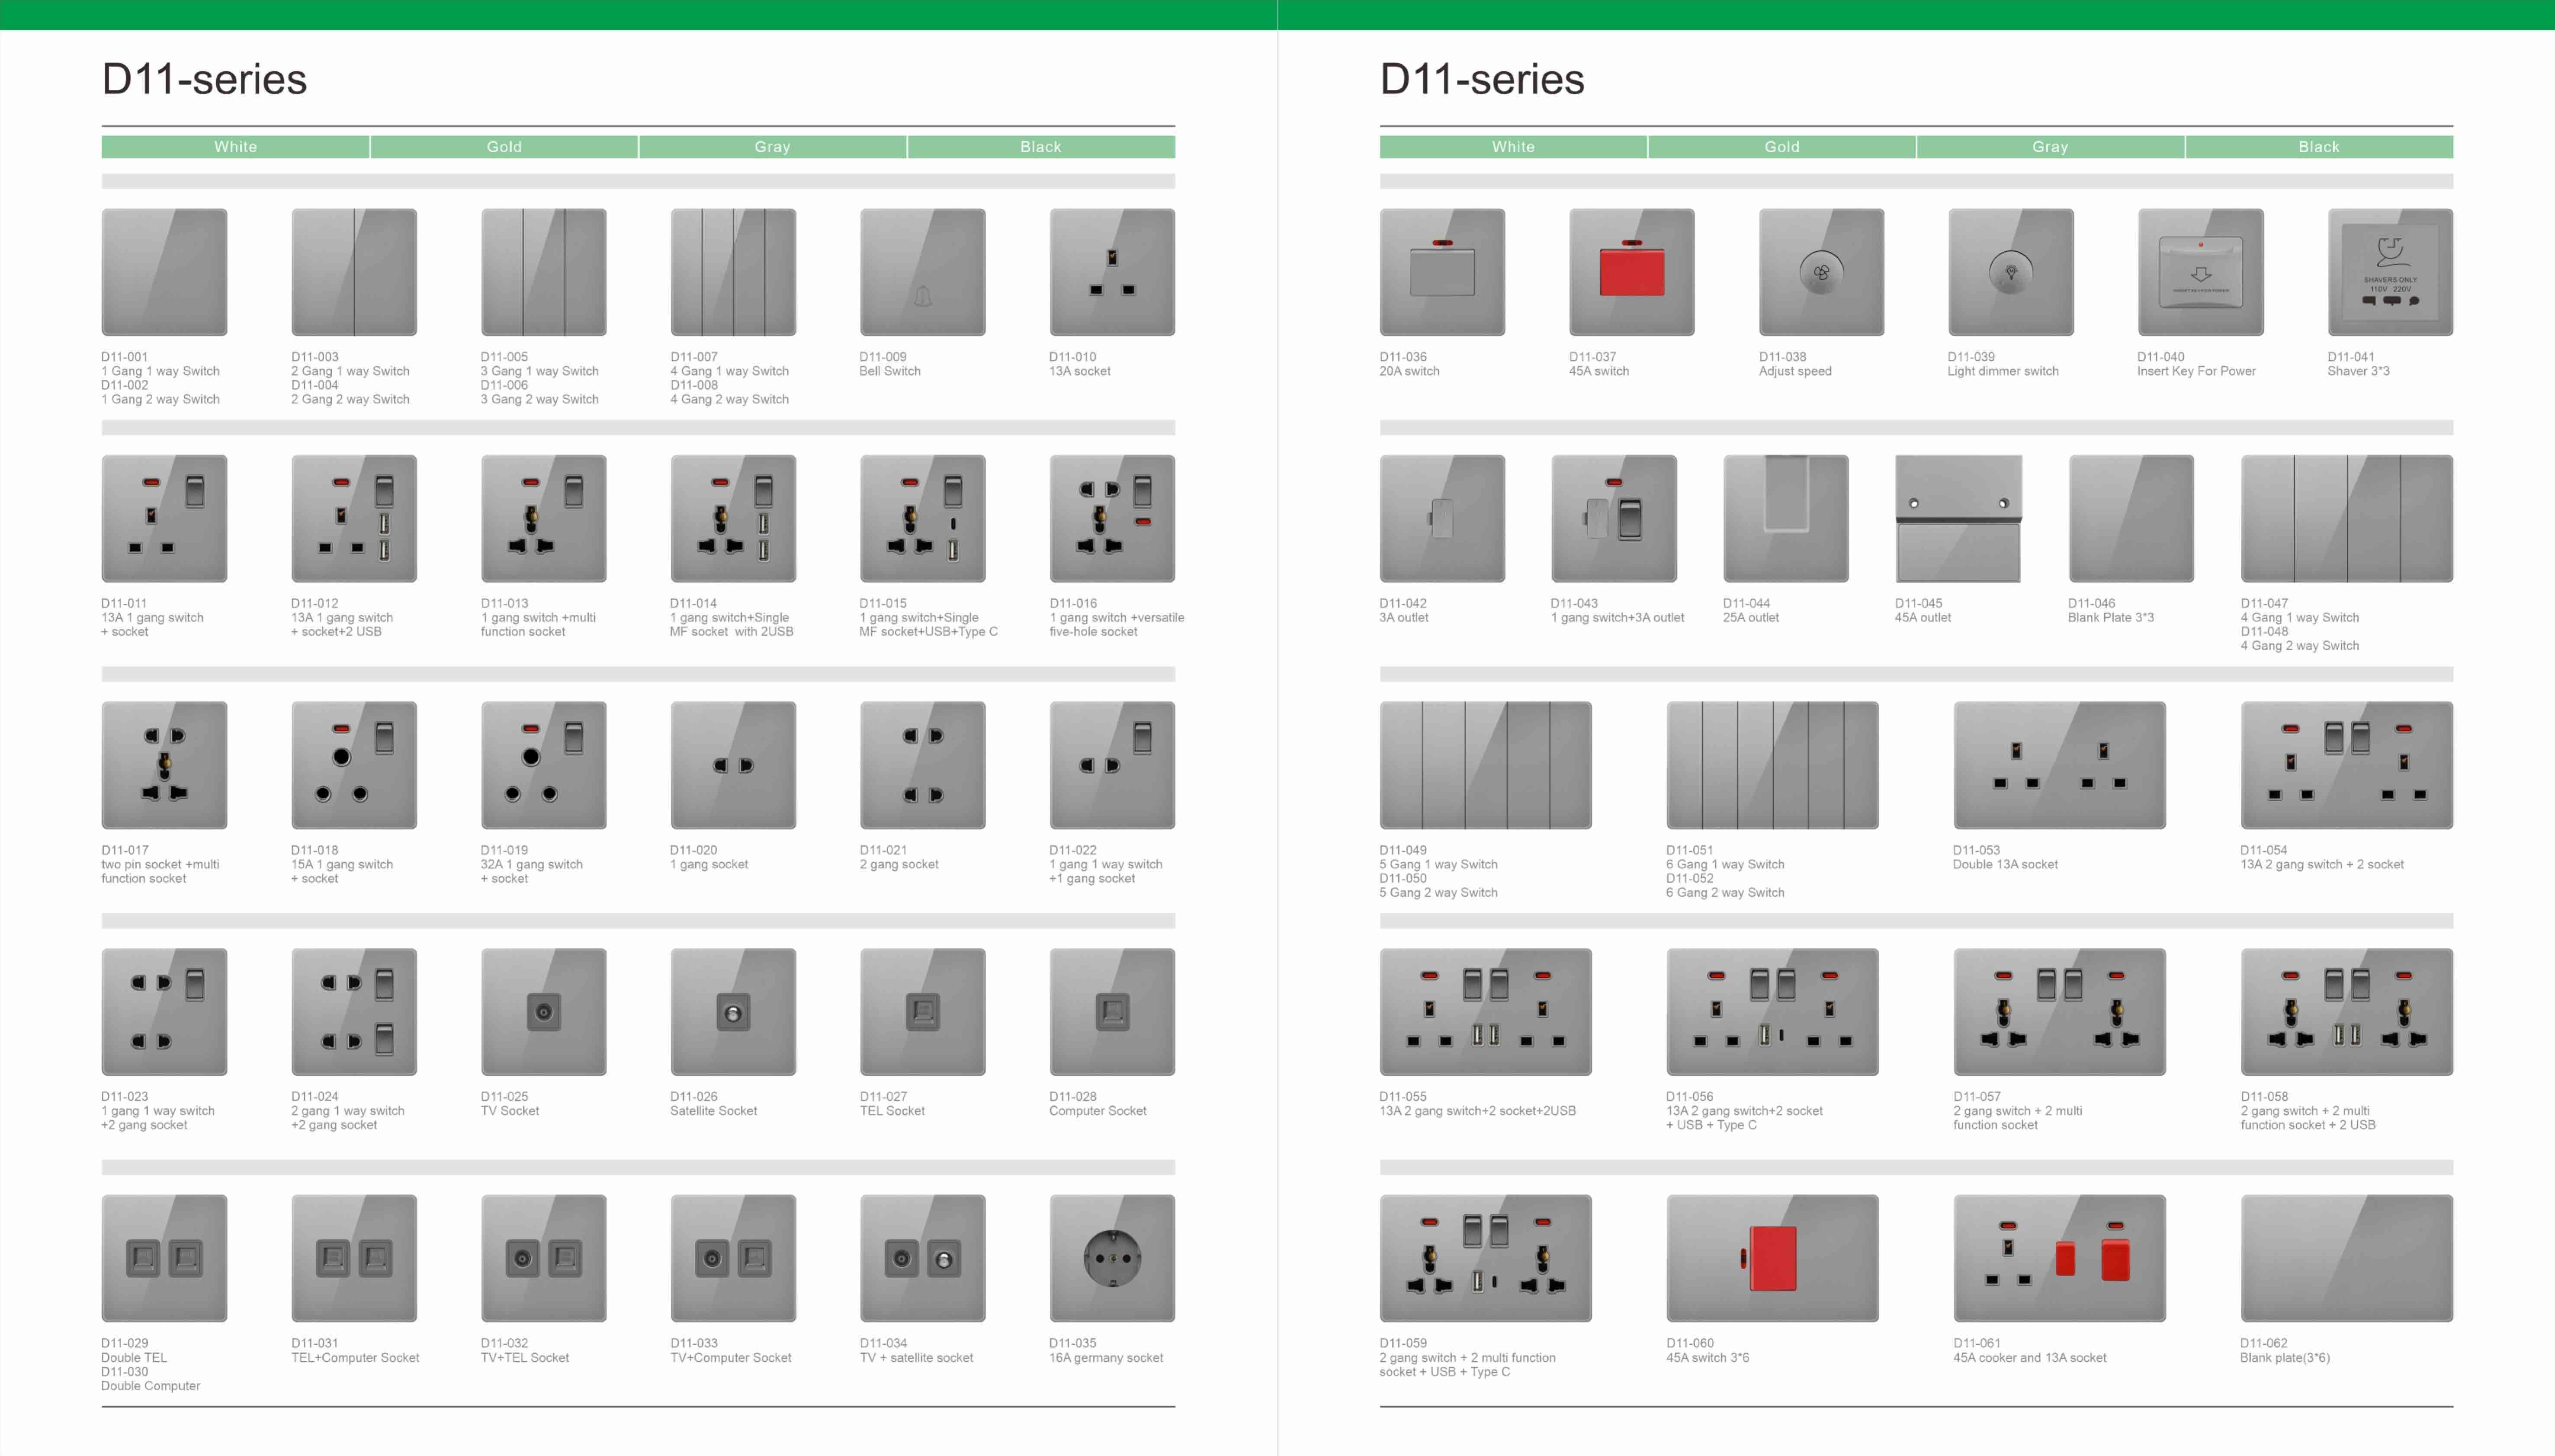
Task: Select the "TV+TEL Socket" label
Action: point(525,1358)
